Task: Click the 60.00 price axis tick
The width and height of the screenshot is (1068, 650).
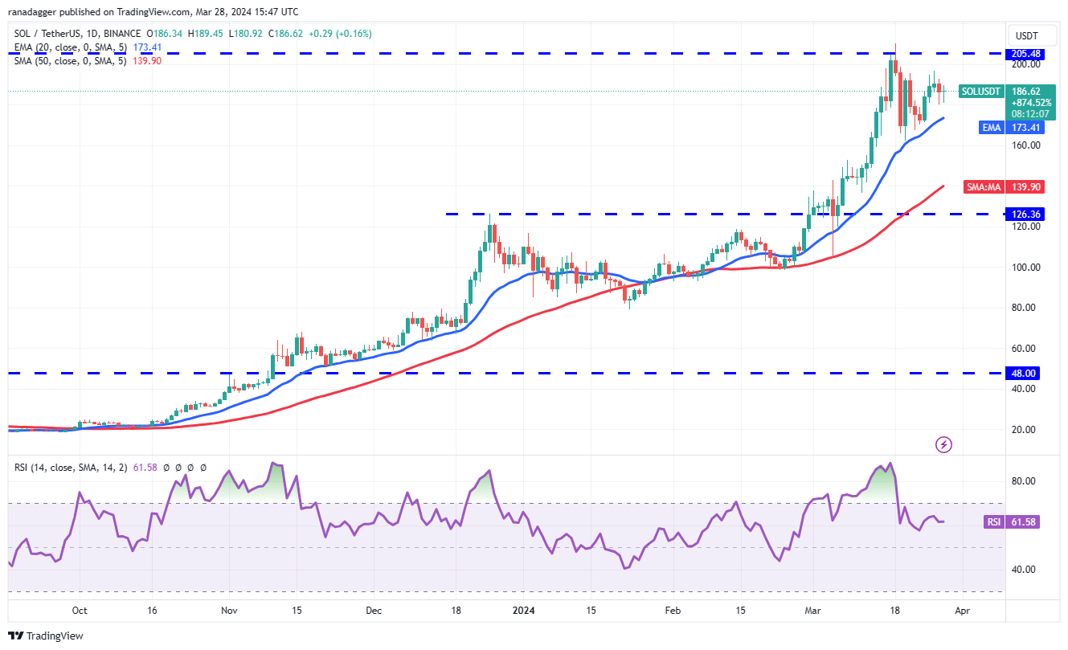Action: (x=1025, y=349)
